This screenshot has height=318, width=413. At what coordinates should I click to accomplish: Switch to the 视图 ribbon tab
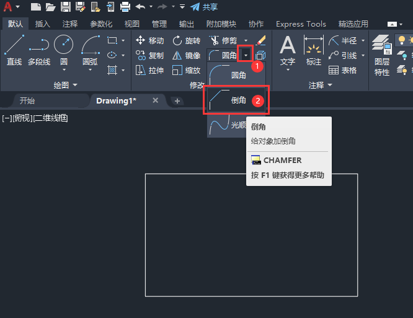tap(132, 24)
